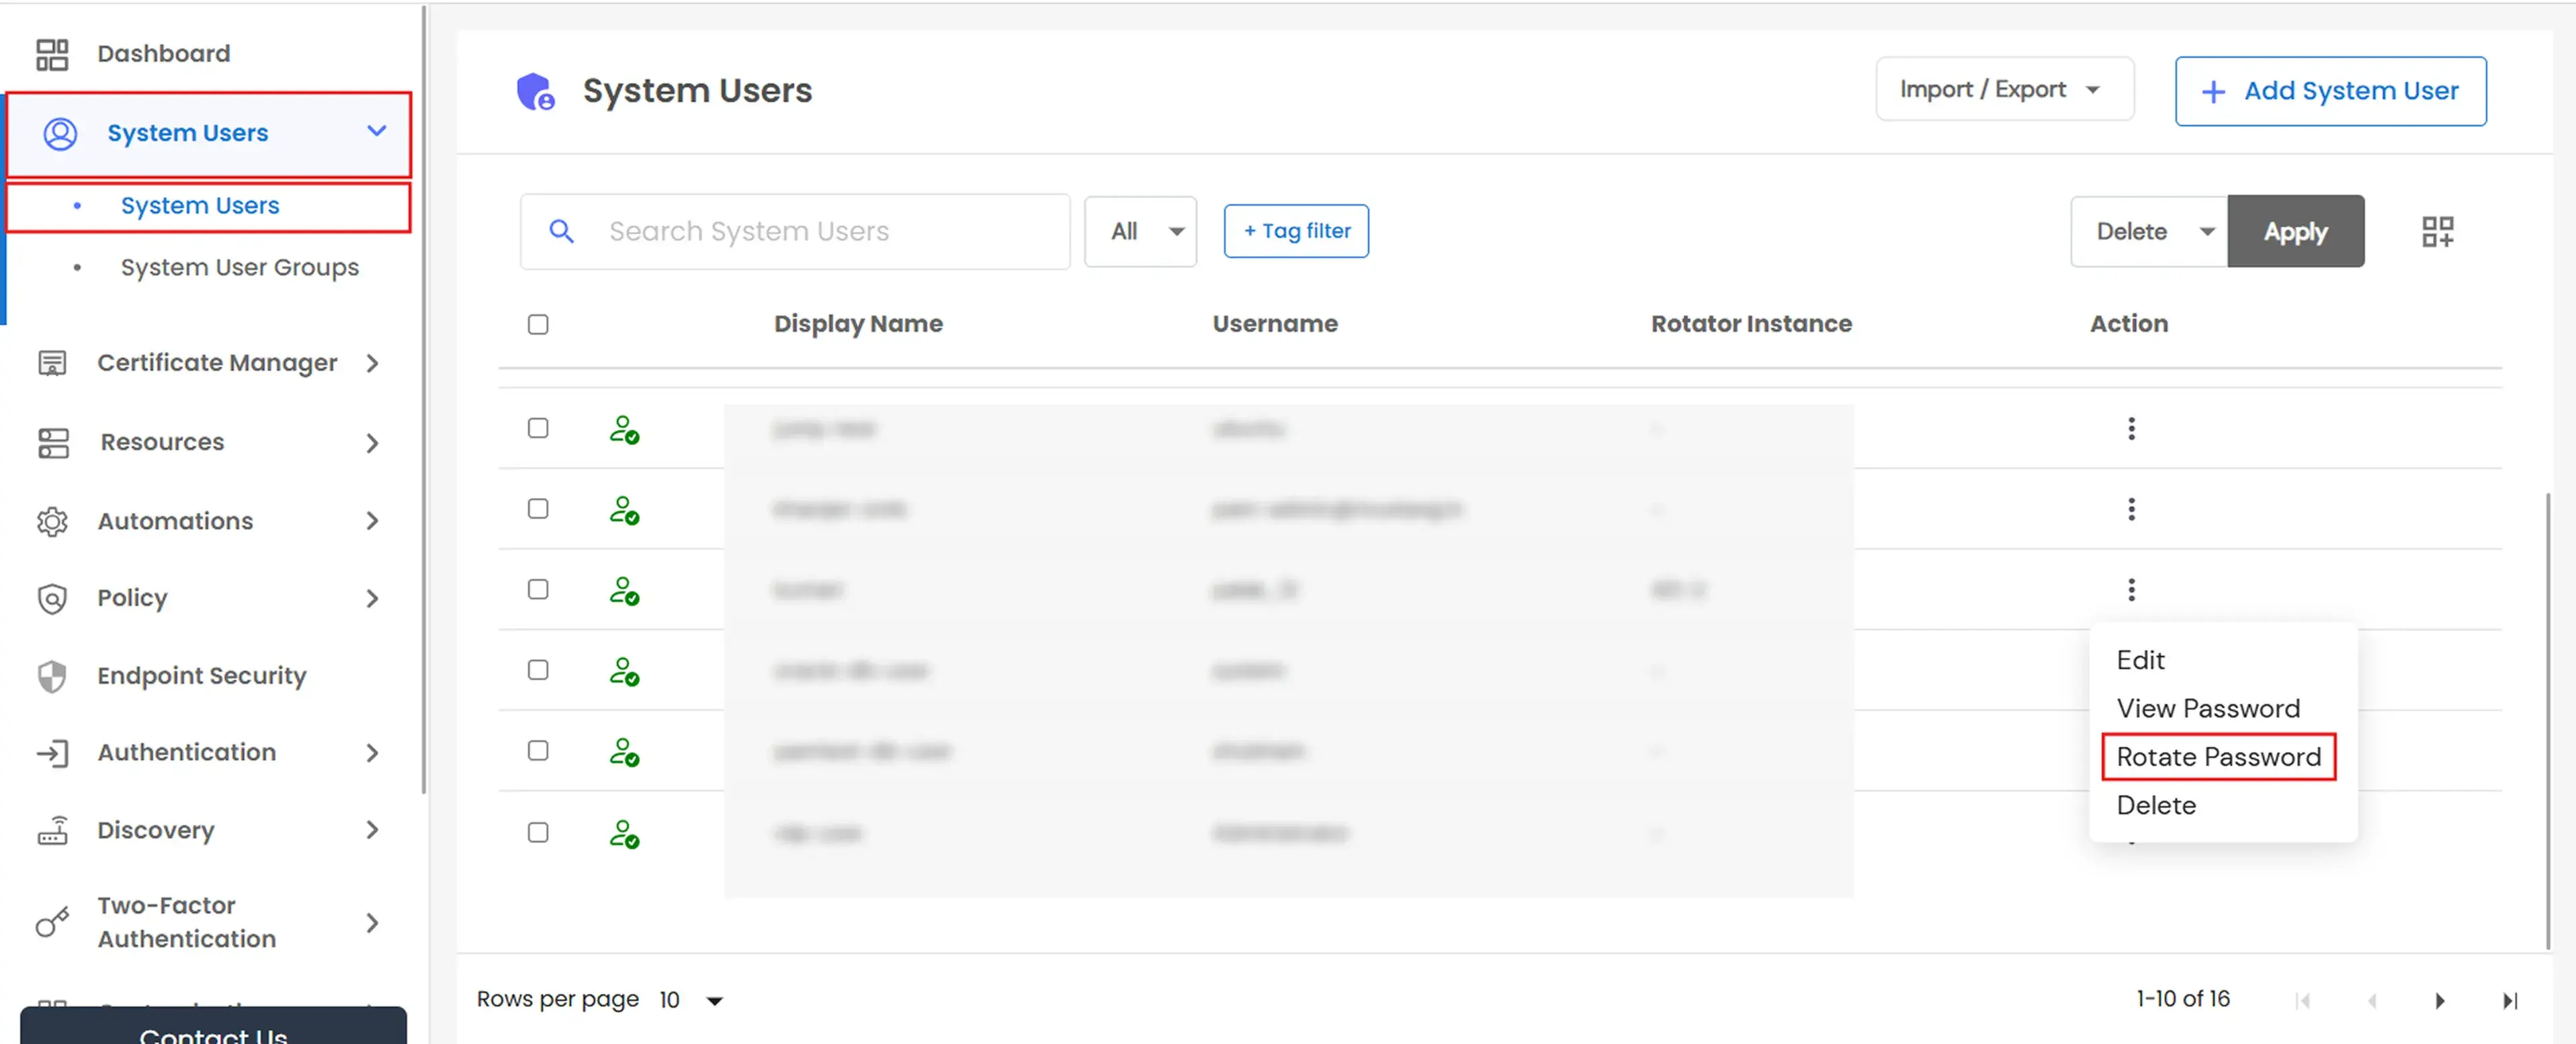
Task: Open the Dashboard grid icon
Action: 52,54
